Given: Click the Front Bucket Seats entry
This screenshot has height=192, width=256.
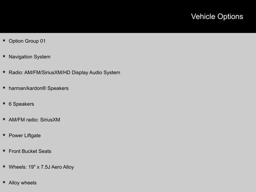Looking at the screenshot, I should point(30,151).
